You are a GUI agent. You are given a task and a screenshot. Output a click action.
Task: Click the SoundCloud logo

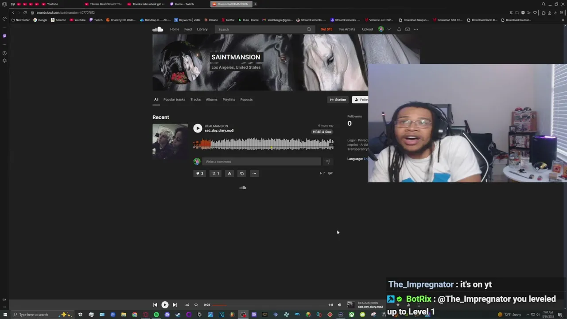point(158,29)
